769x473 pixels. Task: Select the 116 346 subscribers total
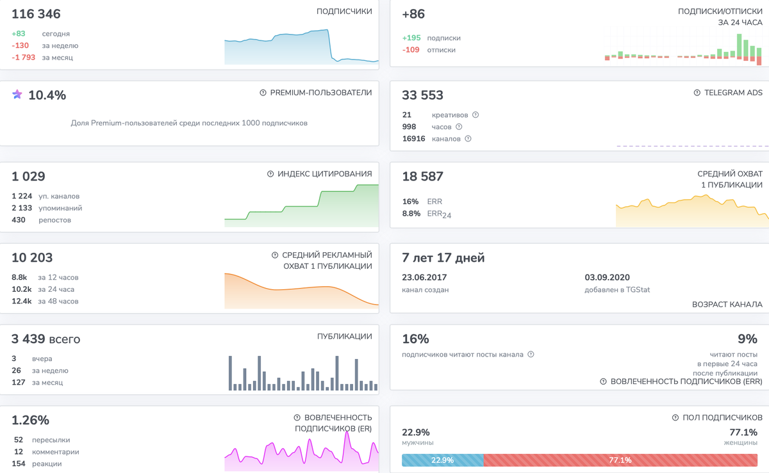click(36, 13)
